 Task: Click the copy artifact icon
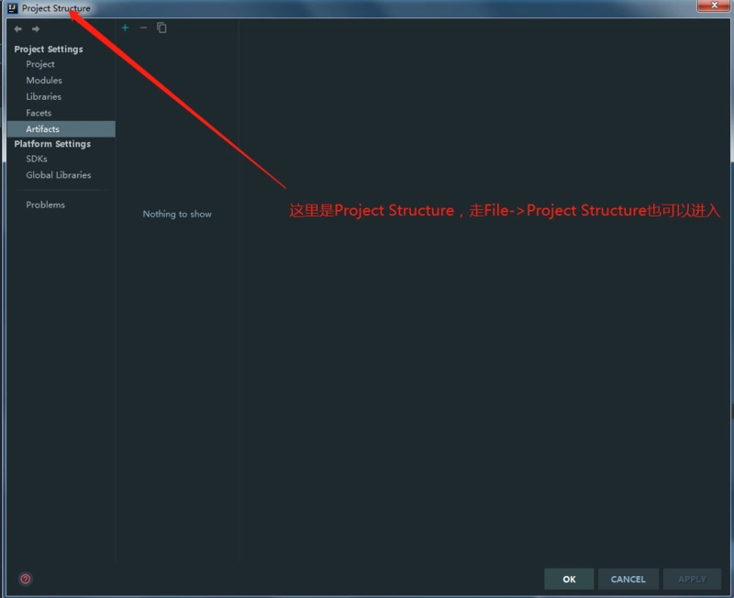(161, 28)
